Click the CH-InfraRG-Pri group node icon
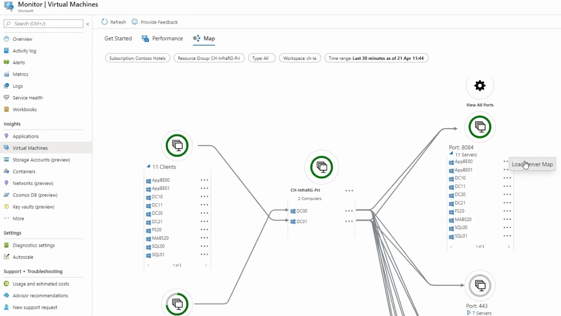 click(x=322, y=167)
